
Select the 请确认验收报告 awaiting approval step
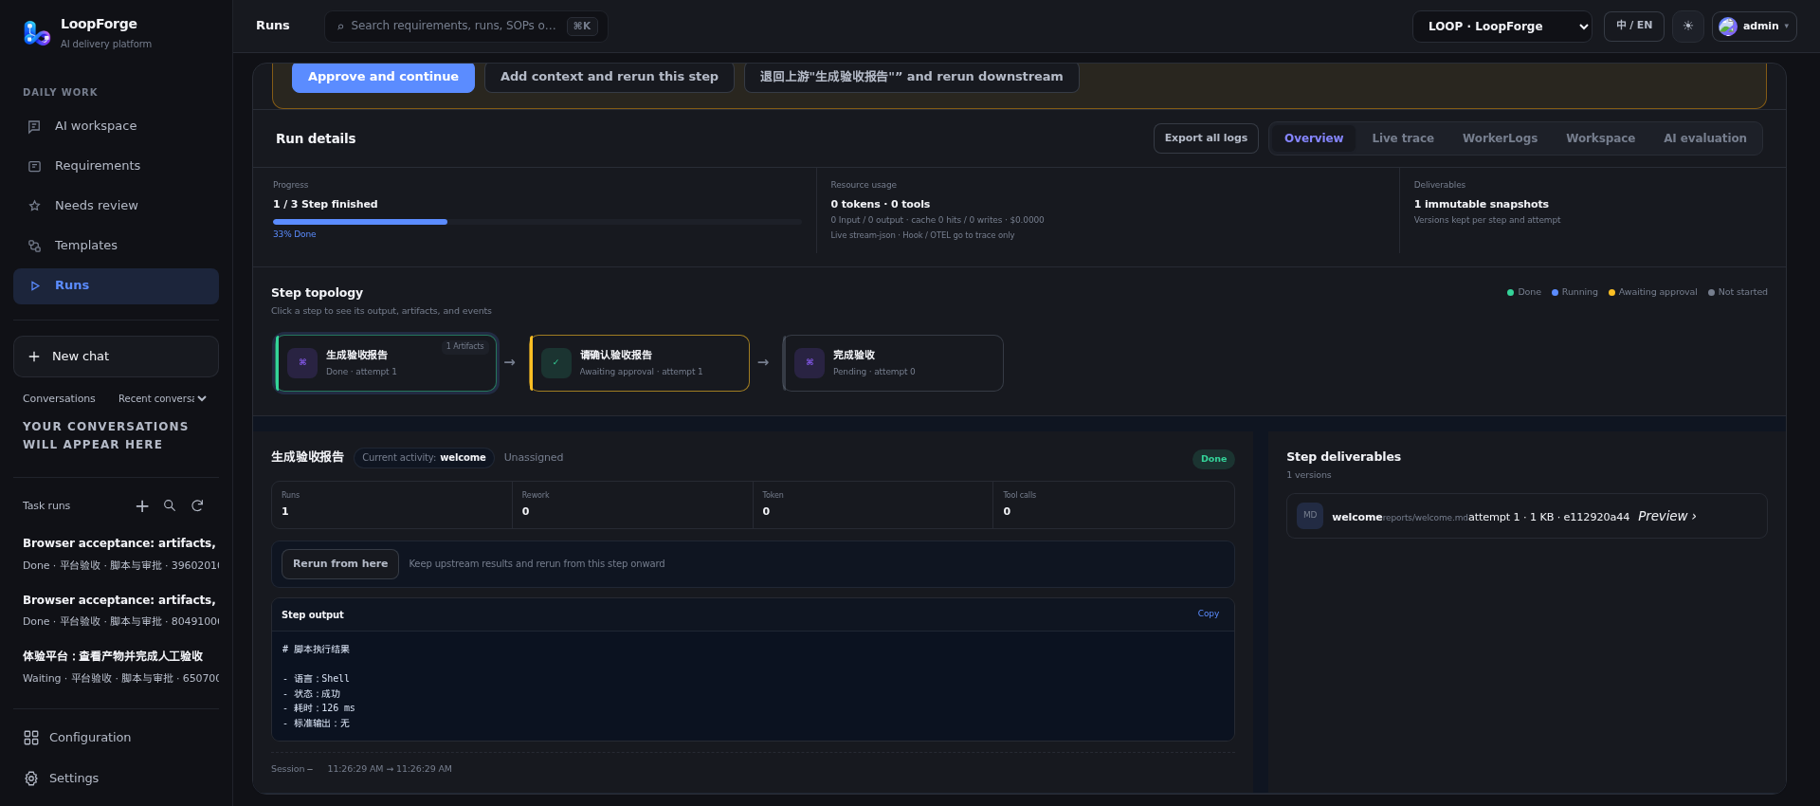(x=639, y=363)
